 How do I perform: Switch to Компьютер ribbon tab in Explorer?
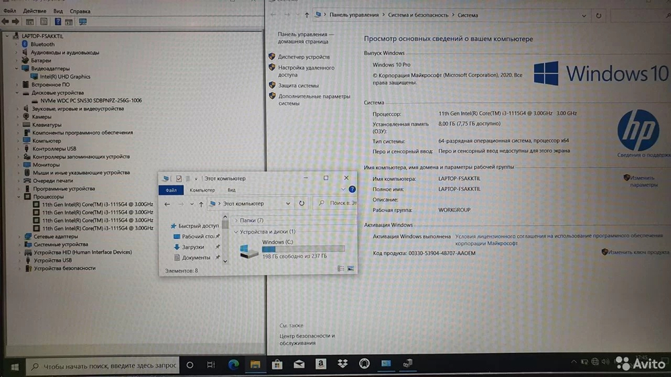click(202, 190)
